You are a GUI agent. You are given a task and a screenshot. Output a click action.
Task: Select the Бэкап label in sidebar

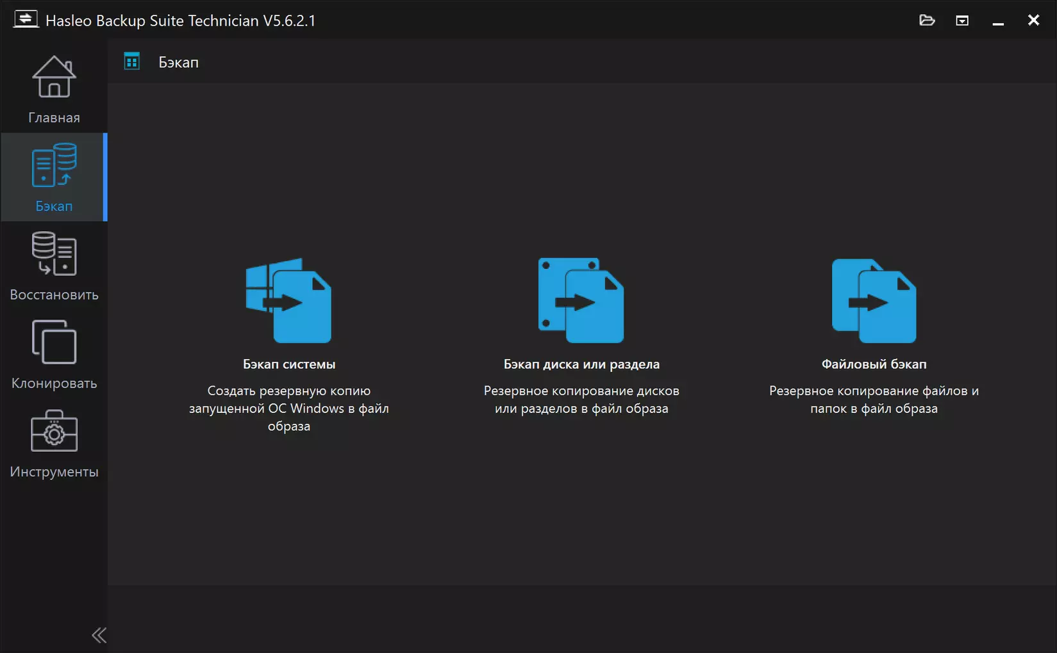[x=54, y=206]
